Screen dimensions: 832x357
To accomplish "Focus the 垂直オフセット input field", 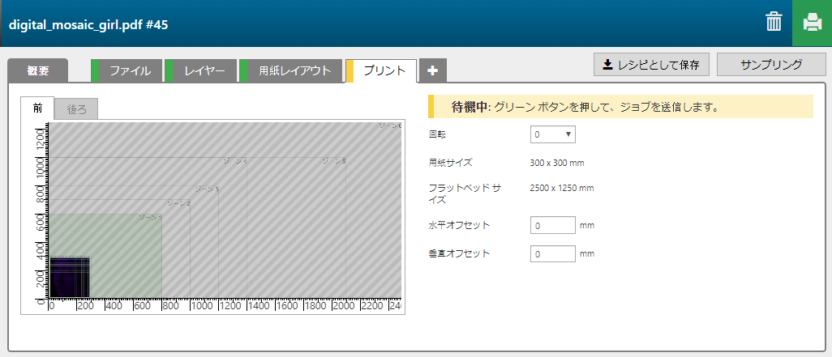I will [552, 253].
